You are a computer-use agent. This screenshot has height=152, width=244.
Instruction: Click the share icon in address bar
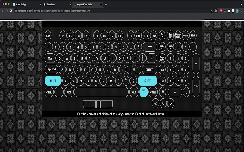tap(212, 11)
